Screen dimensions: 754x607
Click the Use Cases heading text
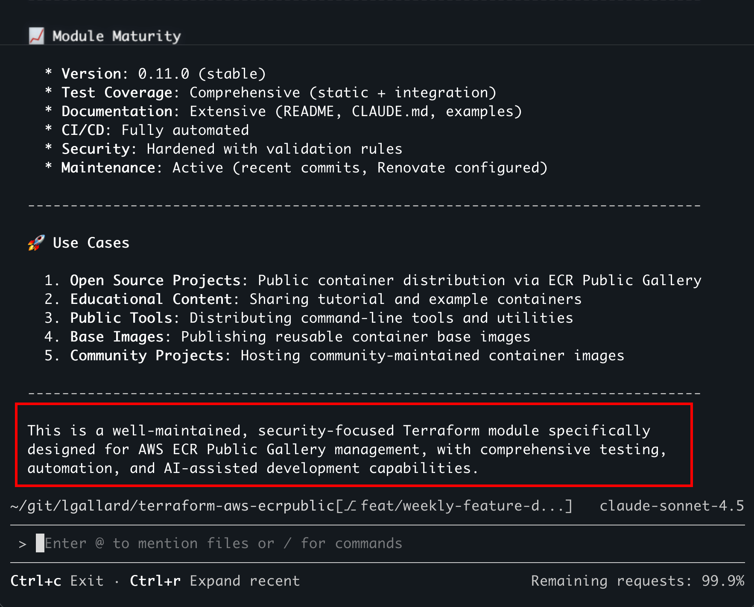91,243
